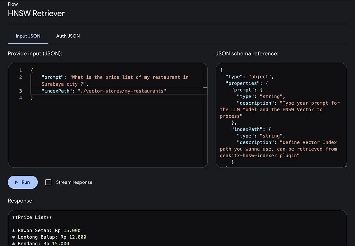Click the "Provide input (JSON):" label

click(x=35, y=54)
